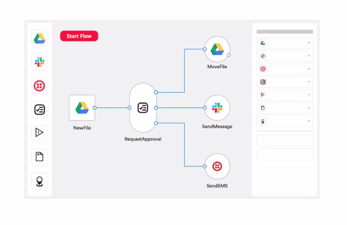Image resolution: width=347 pixels, height=225 pixels.
Task: Click the "SendMessage" label
Action: click(x=217, y=127)
